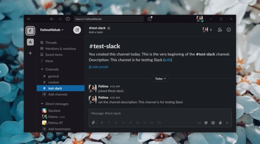The width and height of the screenshot is (260, 144).
Task: Mention someone using the @ icon
Action: [x=206, y=123]
